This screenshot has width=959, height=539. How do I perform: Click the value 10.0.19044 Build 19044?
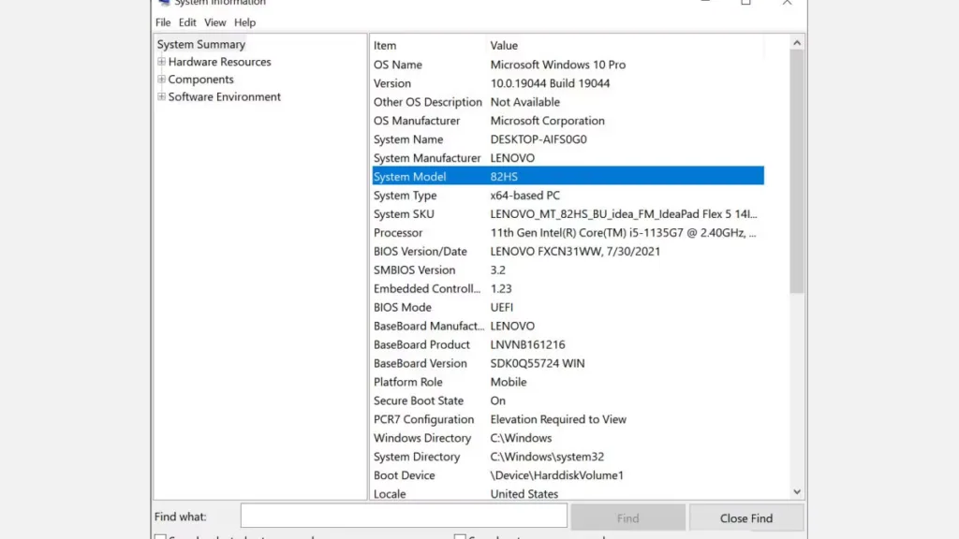coord(550,83)
